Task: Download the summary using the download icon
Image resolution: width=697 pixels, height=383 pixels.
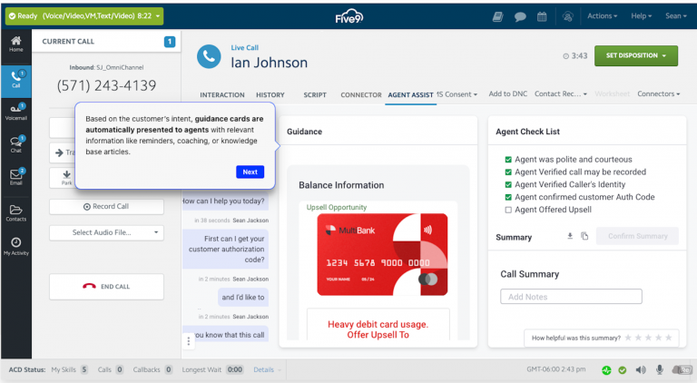Action: tap(570, 237)
